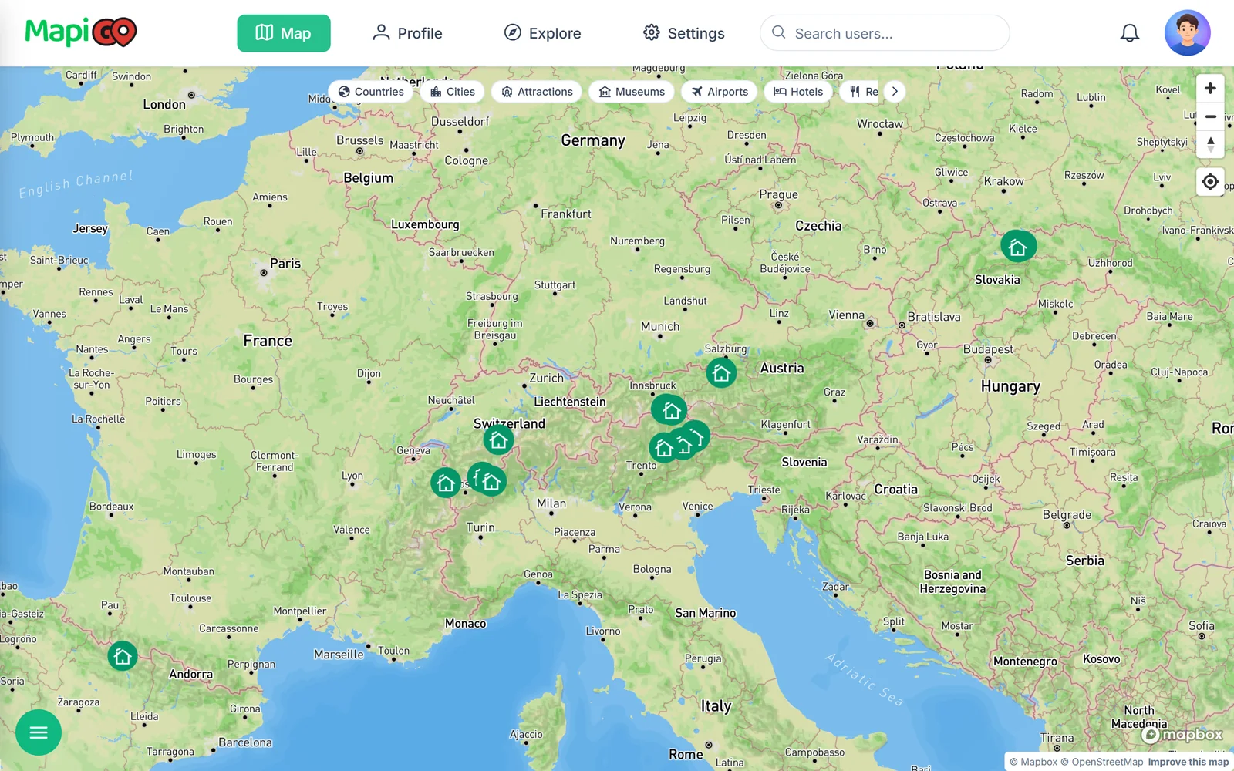Toggle the Airports filter chip
Screen dimensions: 1234x771
pyautogui.click(x=720, y=92)
